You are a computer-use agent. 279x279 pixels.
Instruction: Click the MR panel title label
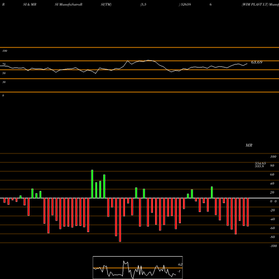click(x=249, y=145)
